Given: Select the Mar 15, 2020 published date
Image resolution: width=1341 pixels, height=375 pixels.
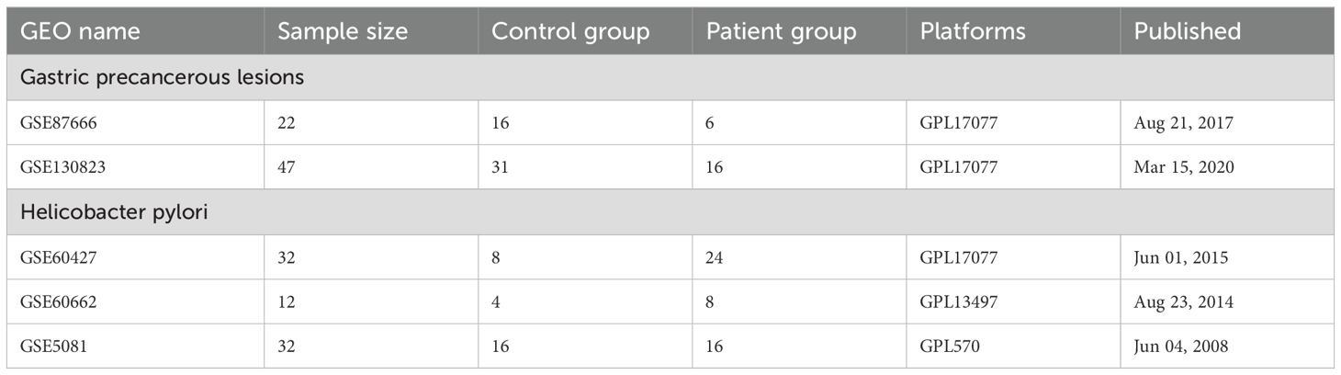Looking at the screenshot, I should tap(1184, 167).
